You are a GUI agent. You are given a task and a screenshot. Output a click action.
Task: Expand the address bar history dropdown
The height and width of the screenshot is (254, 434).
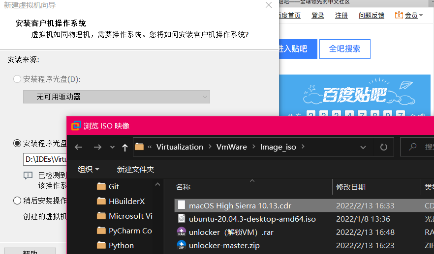tap(363, 147)
